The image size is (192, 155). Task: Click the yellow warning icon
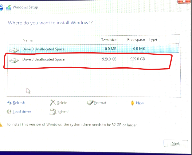[x=1, y=125]
